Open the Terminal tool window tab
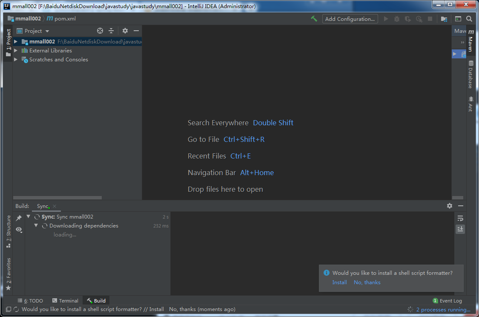 tap(65, 301)
